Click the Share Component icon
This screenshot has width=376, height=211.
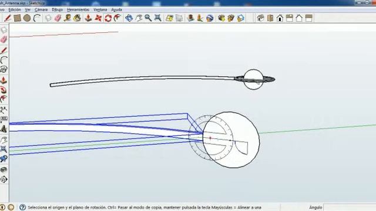pos(240,18)
